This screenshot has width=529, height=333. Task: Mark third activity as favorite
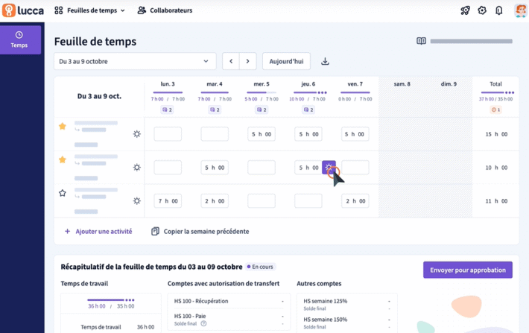(x=63, y=194)
